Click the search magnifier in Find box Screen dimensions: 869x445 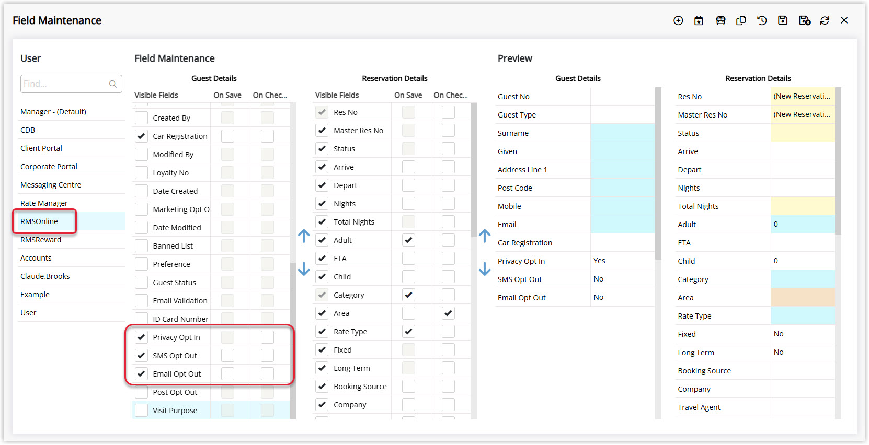(113, 84)
